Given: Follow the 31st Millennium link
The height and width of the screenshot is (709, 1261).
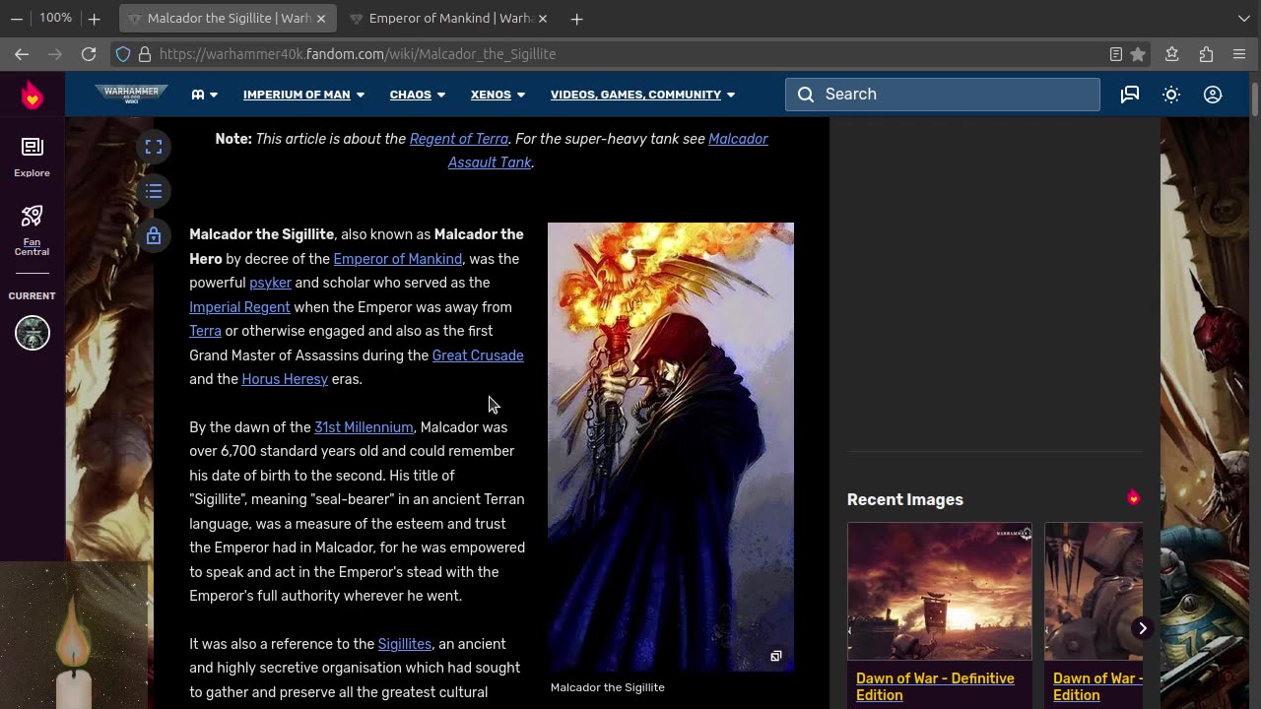Looking at the screenshot, I should [364, 427].
